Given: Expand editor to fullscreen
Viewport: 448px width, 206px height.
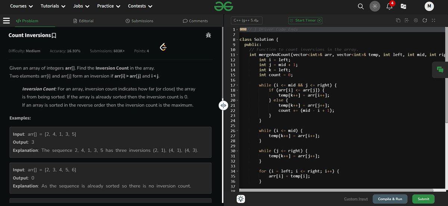Looking at the screenshot, I should [x=433, y=20].
